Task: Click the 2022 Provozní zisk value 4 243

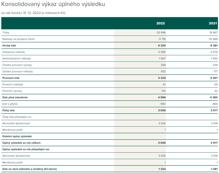Action: pos(162,78)
